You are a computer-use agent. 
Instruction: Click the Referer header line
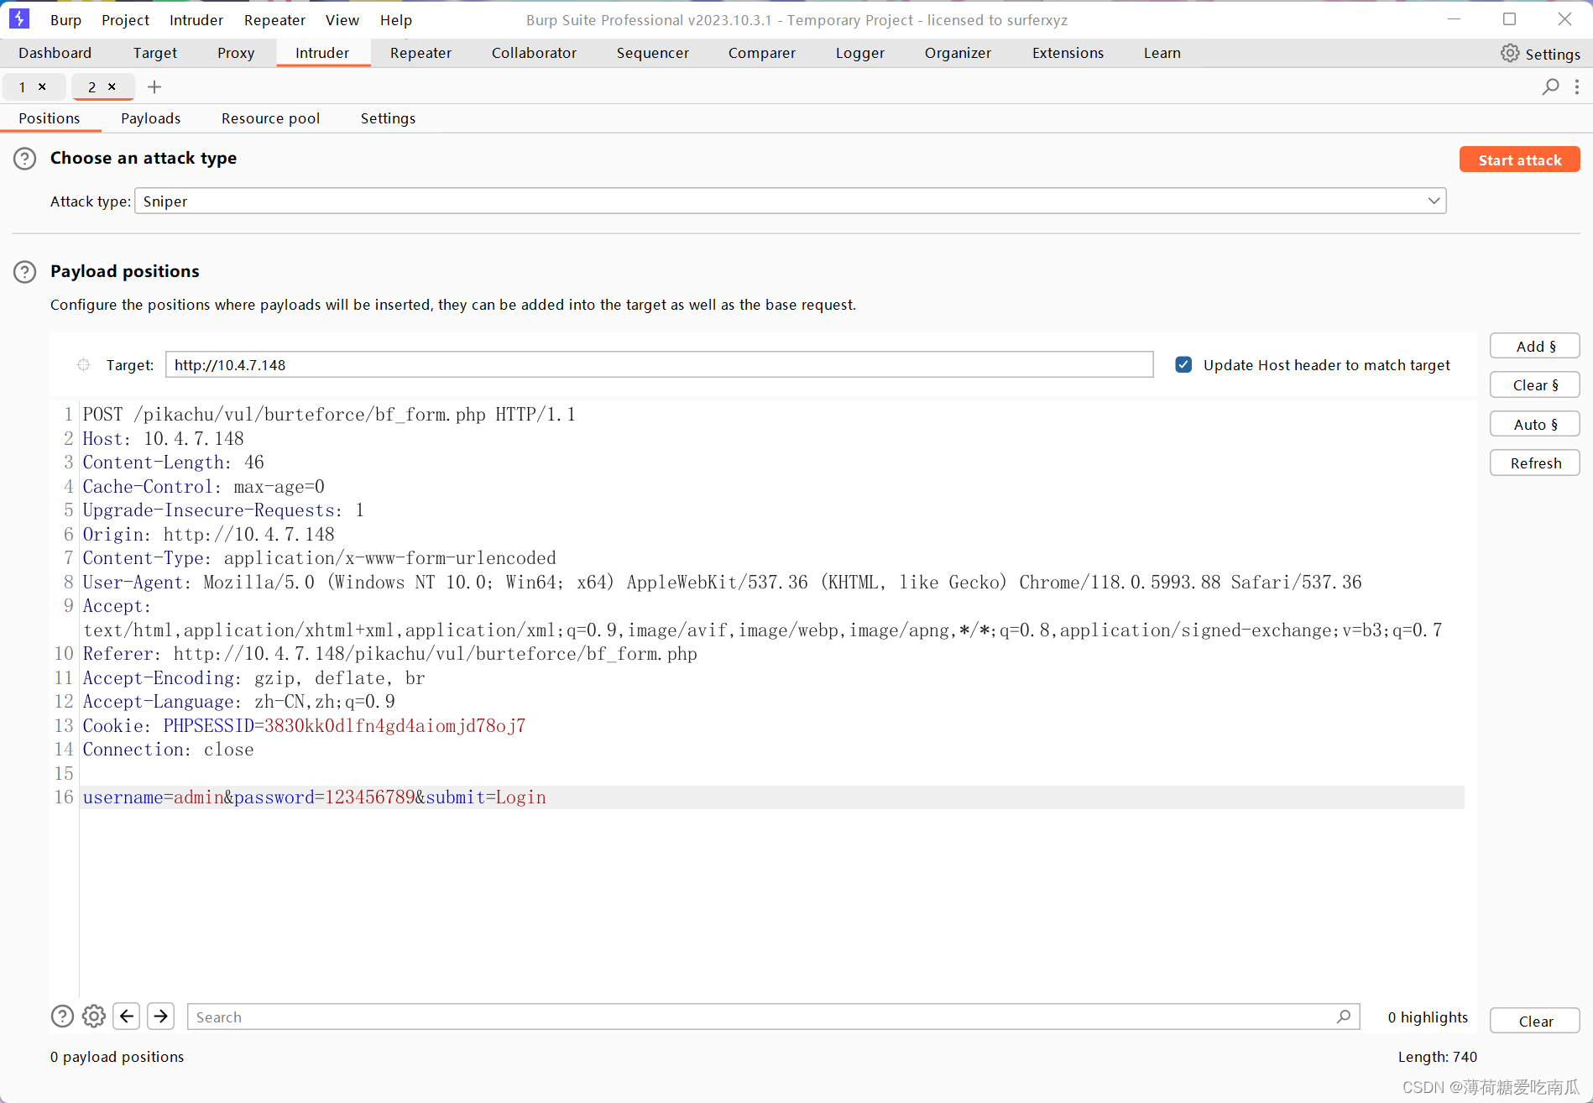pos(389,654)
